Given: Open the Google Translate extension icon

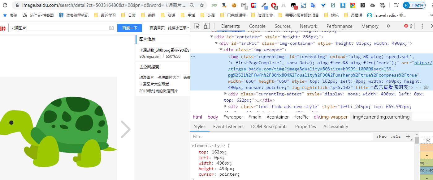Looking at the screenshot, I should point(313,5).
